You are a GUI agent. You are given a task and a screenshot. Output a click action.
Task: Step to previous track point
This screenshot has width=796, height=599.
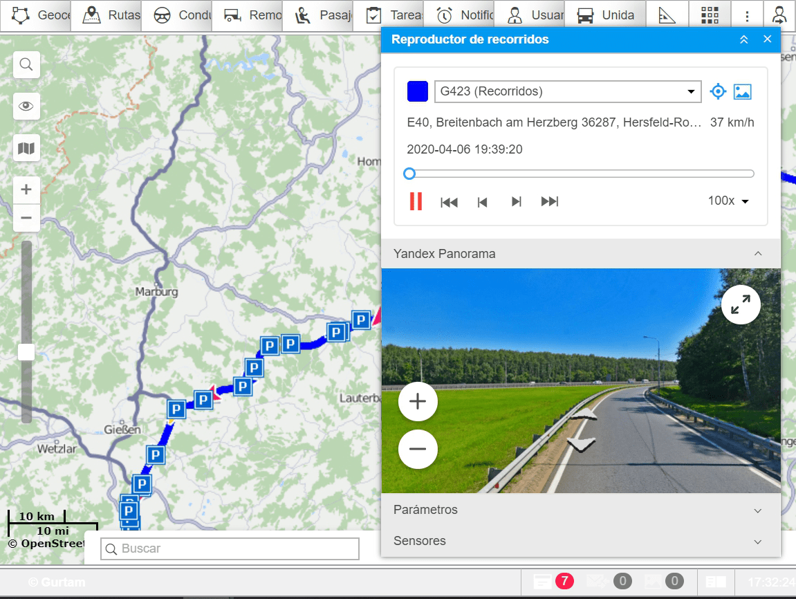[x=483, y=201]
